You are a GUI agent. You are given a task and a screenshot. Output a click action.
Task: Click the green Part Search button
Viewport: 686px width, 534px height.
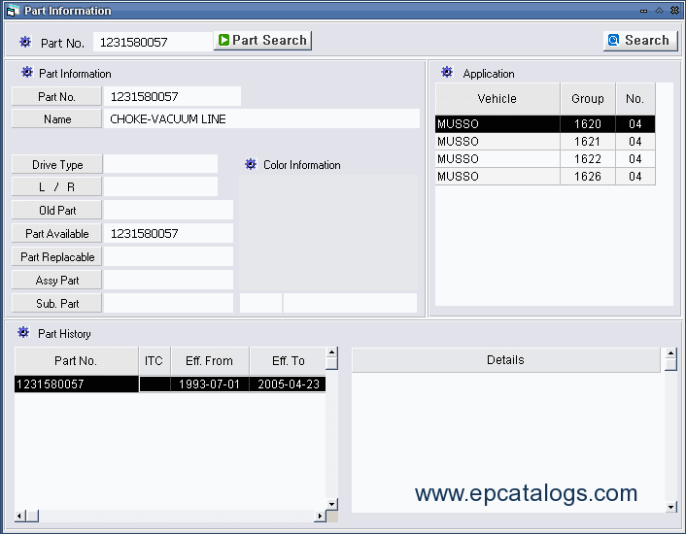[262, 41]
